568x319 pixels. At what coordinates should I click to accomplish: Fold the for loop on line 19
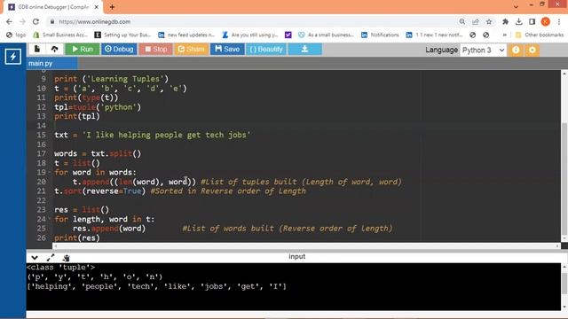point(50,172)
